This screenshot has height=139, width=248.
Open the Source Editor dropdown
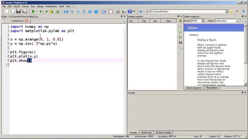pos(198,20)
